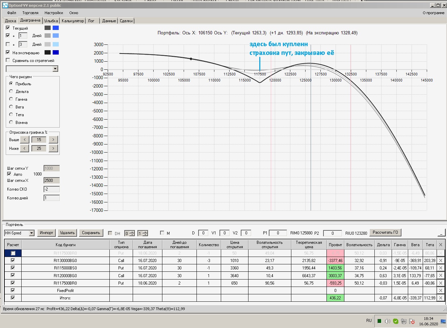447x328 pixels.
Task: Click the green checkmark tray icon
Action: 396,321
